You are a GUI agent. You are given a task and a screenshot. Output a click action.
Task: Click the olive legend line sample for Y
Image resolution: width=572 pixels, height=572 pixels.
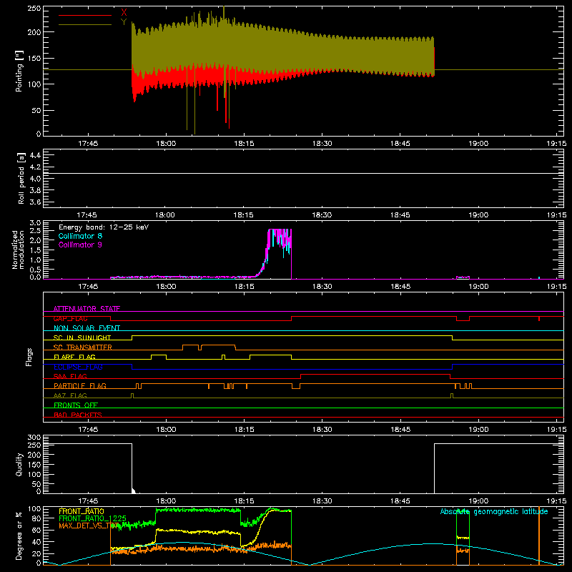tap(85, 24)
